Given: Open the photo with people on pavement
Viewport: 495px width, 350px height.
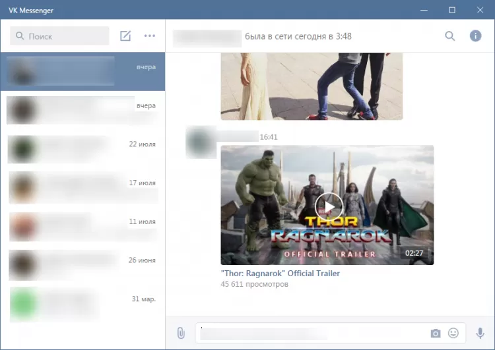Looking at the screenshot, I should [x=312, y=86].
